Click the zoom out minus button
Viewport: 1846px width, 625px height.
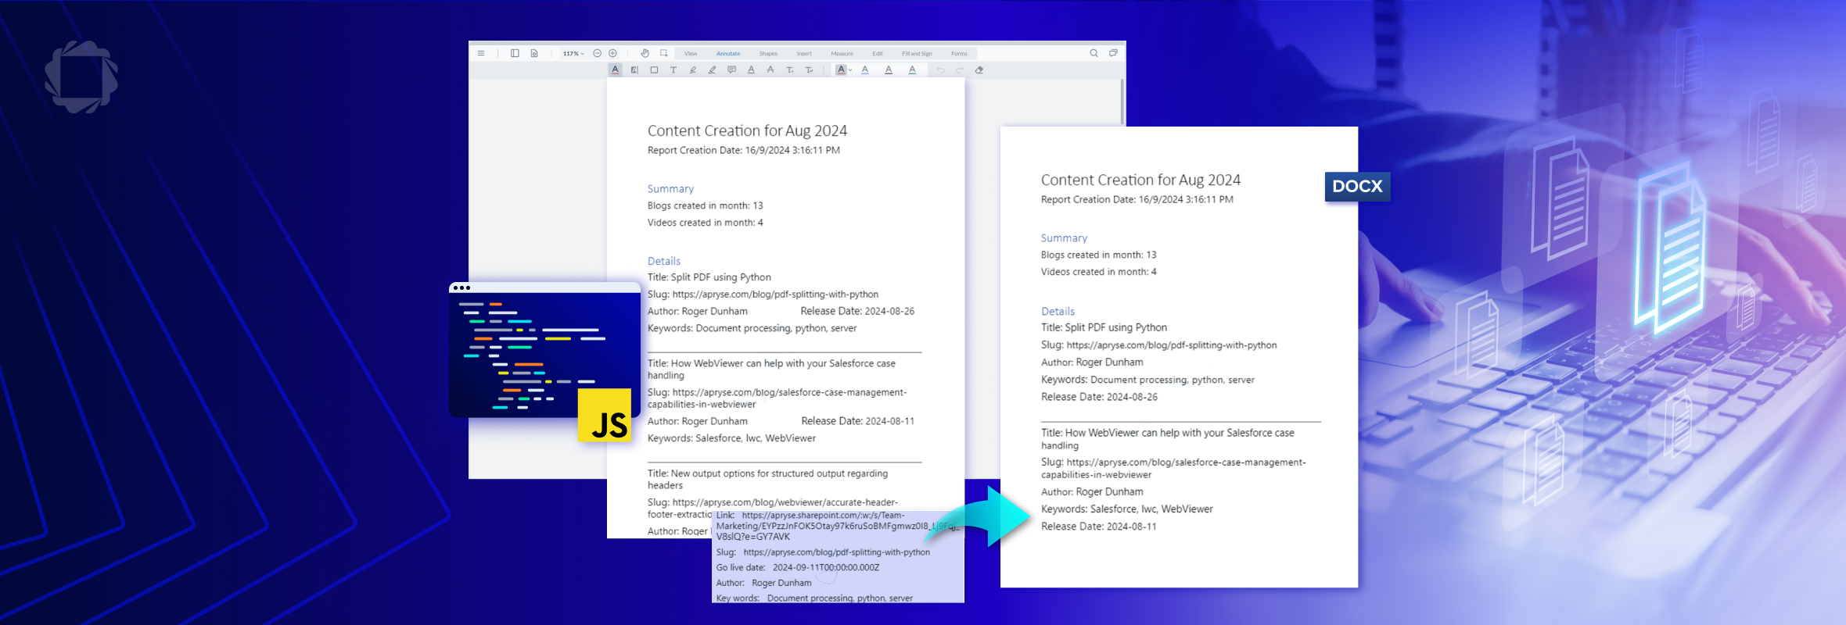[x=597, y=53]
